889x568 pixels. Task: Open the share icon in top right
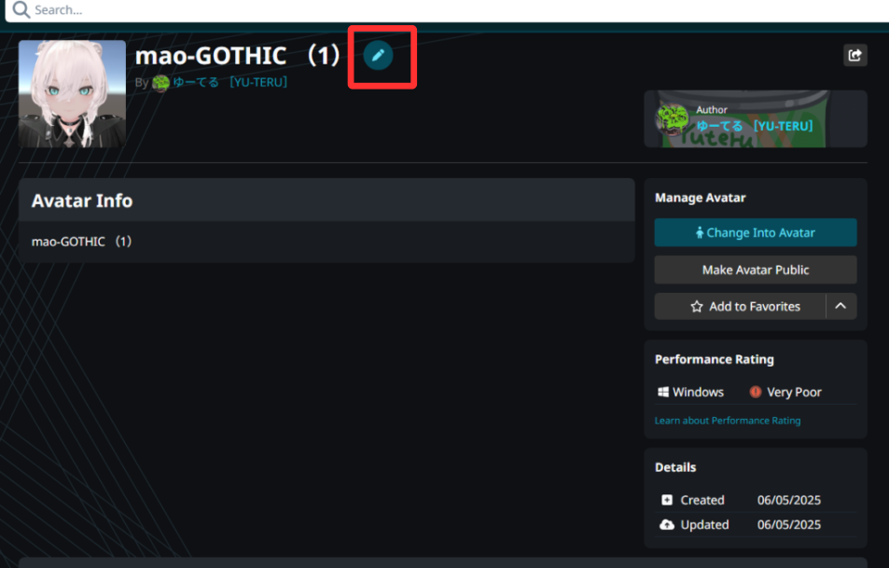coord(855,55)
